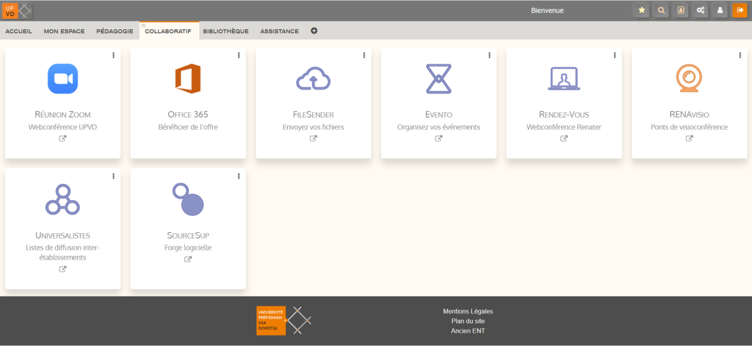The image size is (752, 346).
Task: Click the RENAvisio title text
Action: click(x=689, y=114)
